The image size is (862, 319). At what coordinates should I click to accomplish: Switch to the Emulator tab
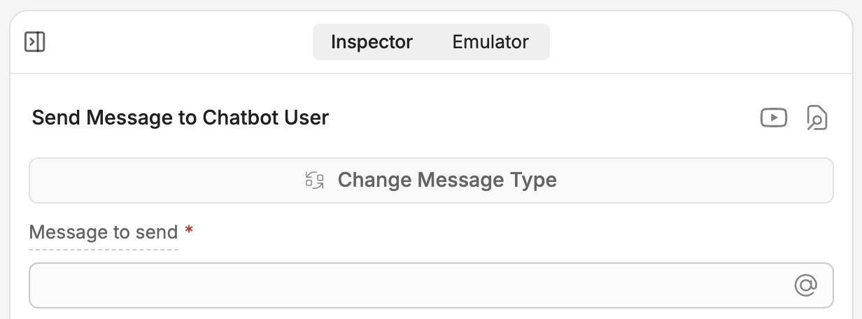pos(490,42)
